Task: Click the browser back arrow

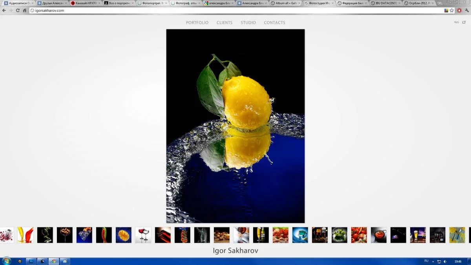Action: click(4, 11)
